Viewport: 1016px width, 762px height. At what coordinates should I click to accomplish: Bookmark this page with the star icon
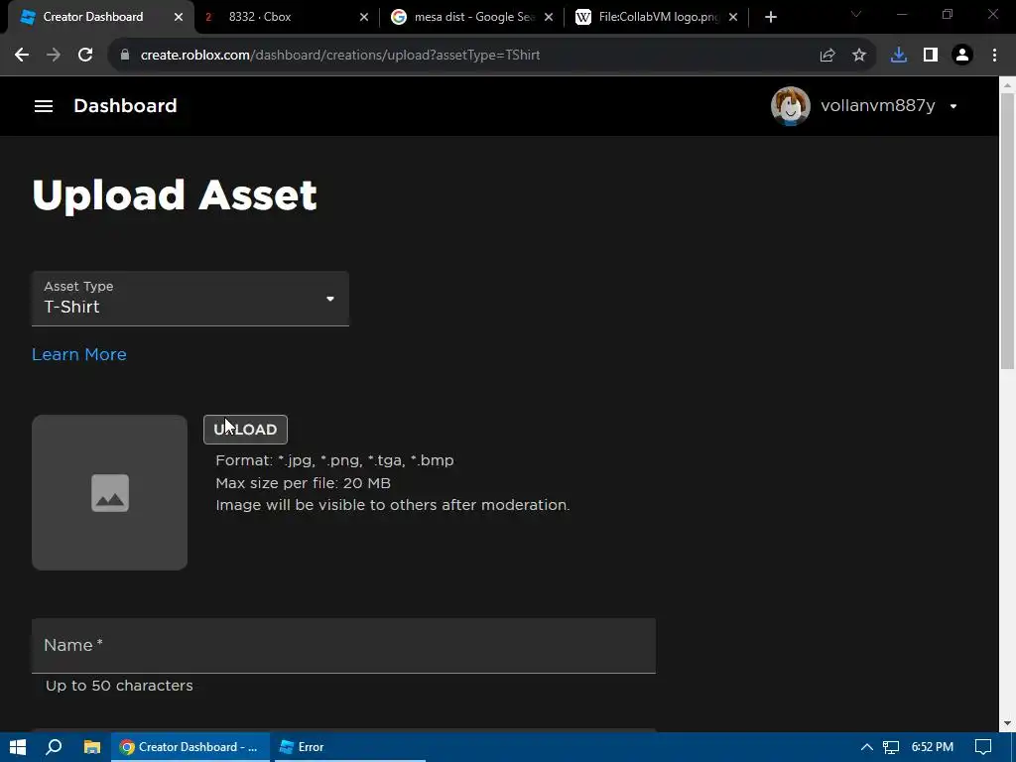[x=859, y=56]
